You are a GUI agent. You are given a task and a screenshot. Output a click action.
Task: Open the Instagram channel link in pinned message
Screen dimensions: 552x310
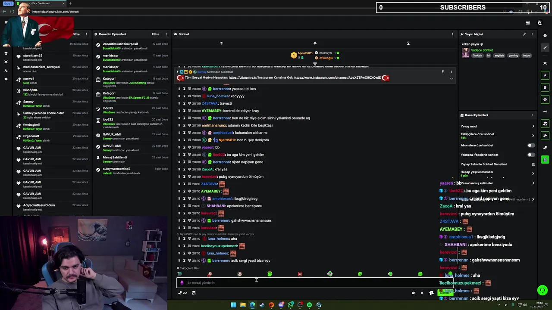337,77
